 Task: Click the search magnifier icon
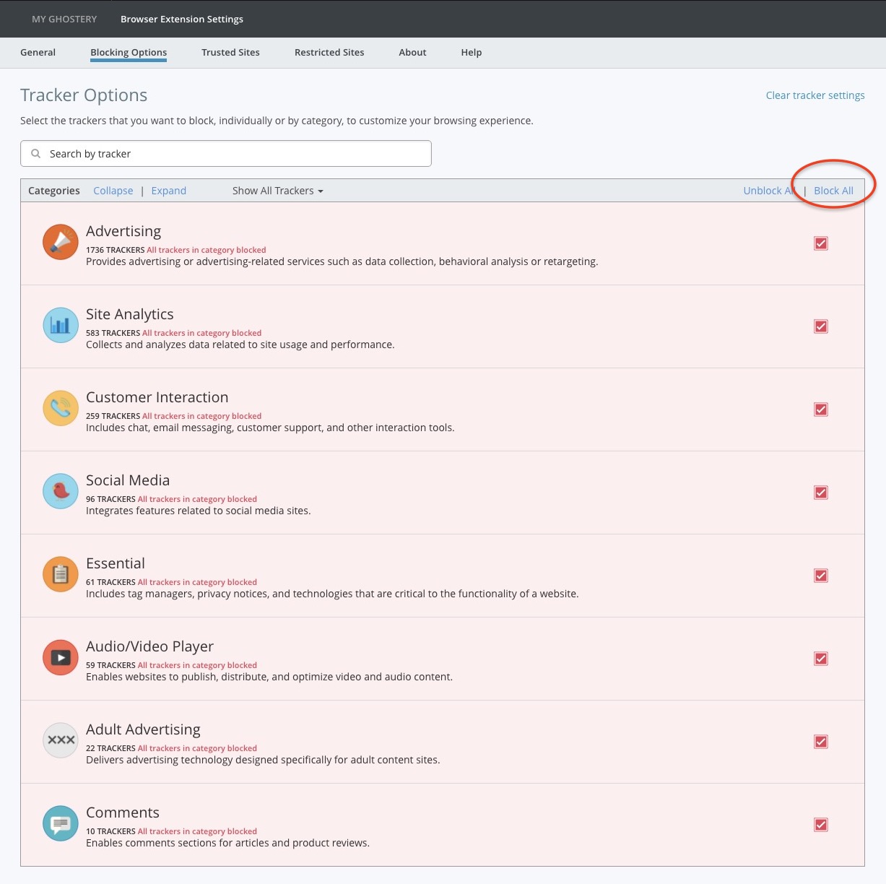pos(36,154)
